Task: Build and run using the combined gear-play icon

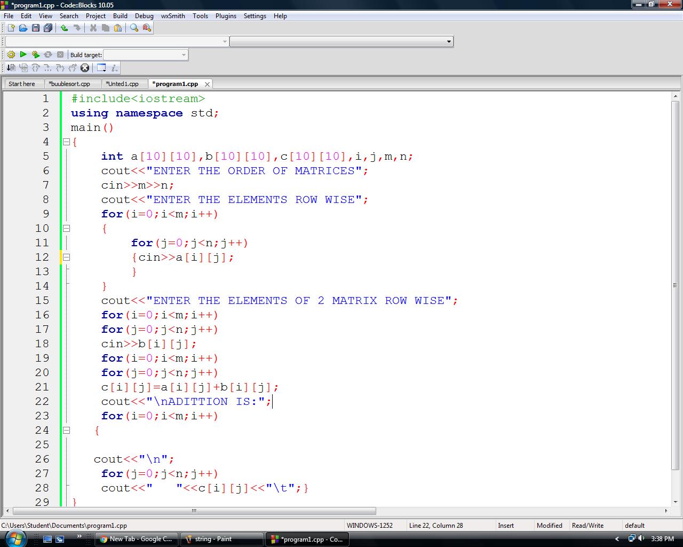Action: (35, 54)
